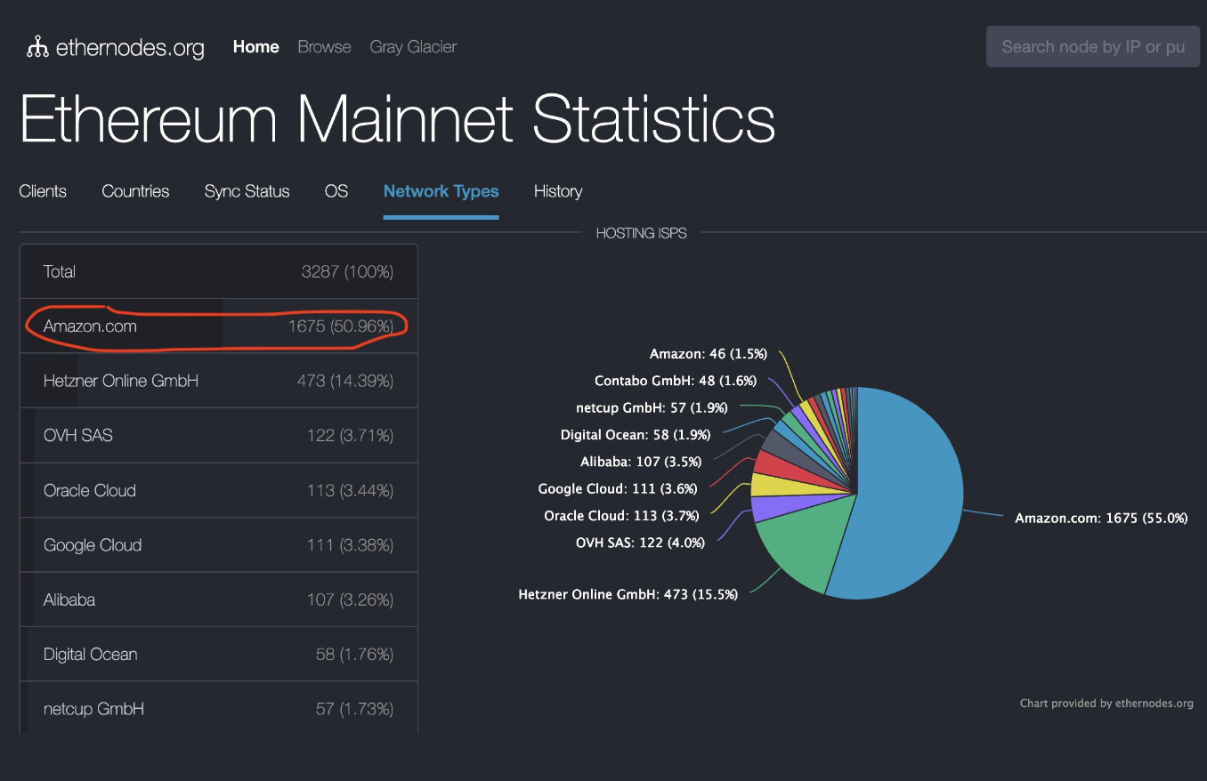Viewport: 1207px width, 781px height.
Task: Click the Hetzner Online GmbH: 473 (15.5%) label
Action: [x=628, y=594]
